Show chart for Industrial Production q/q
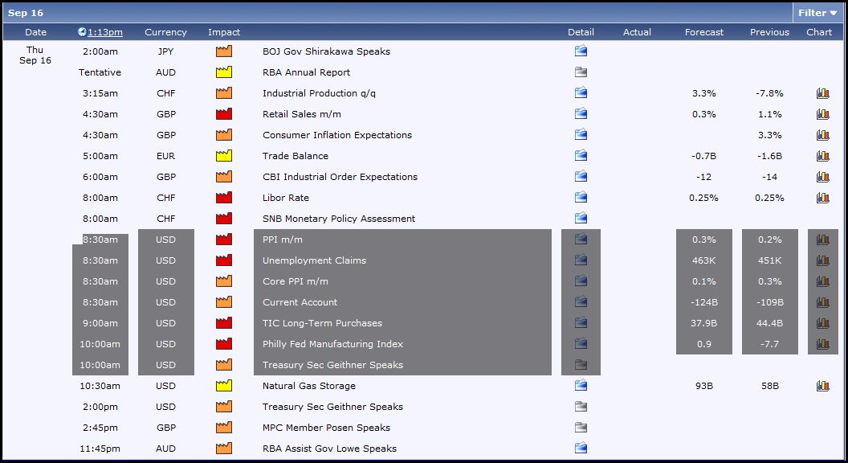Viewport: 848px width, 463px height. tap(822, 93)
